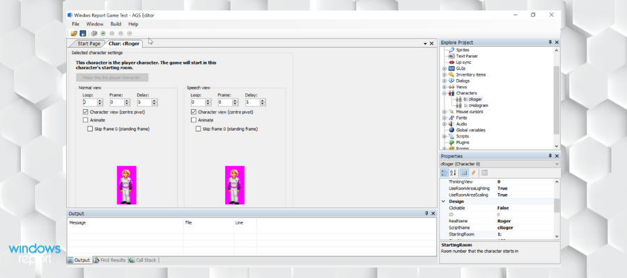Click the Normal view Frame spinner
The height and width of the screenshot is (278, 627).
(127, 102)
